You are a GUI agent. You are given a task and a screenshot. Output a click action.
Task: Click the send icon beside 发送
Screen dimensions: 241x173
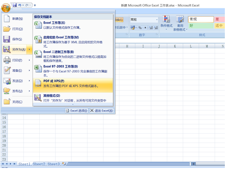7,81
